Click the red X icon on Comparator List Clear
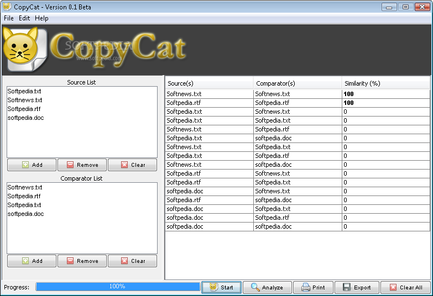The height and width of the screenshot is (296, 433). tap(124, 261)
